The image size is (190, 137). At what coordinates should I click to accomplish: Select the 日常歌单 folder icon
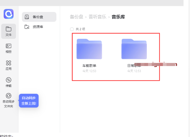coord(134,49)
